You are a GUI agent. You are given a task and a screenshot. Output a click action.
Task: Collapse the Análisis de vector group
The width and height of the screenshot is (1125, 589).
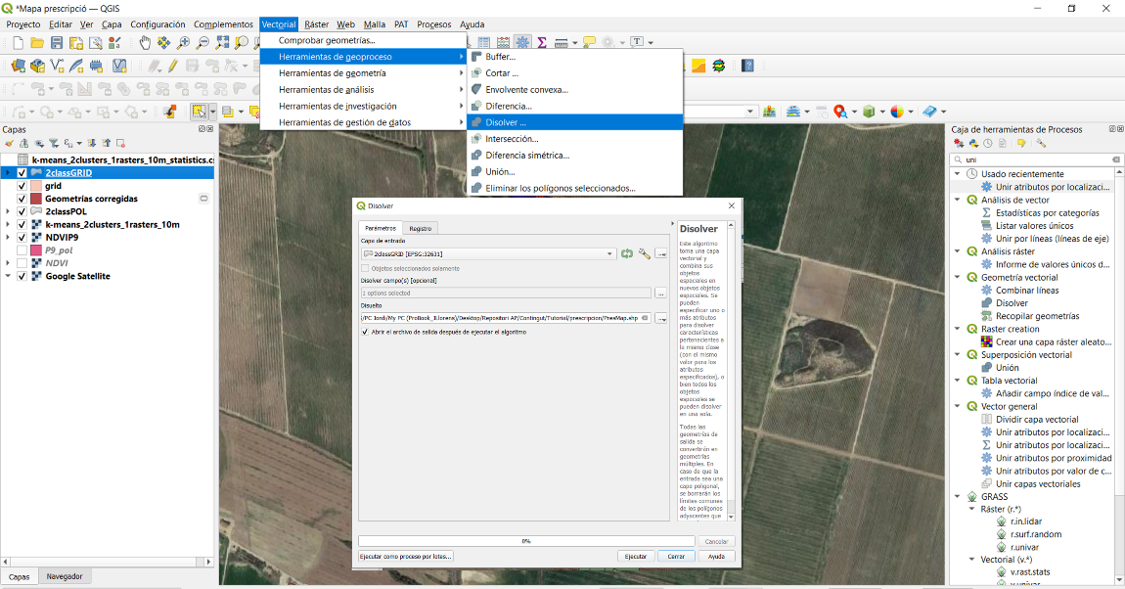[x=957, y=200]
